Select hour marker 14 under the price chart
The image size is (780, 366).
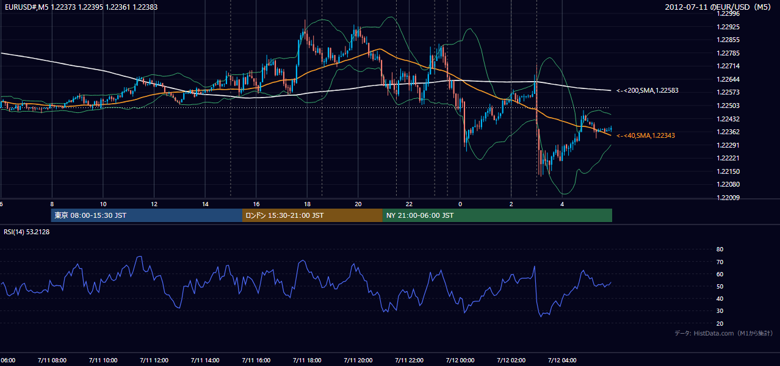click(x=206, y=204)
